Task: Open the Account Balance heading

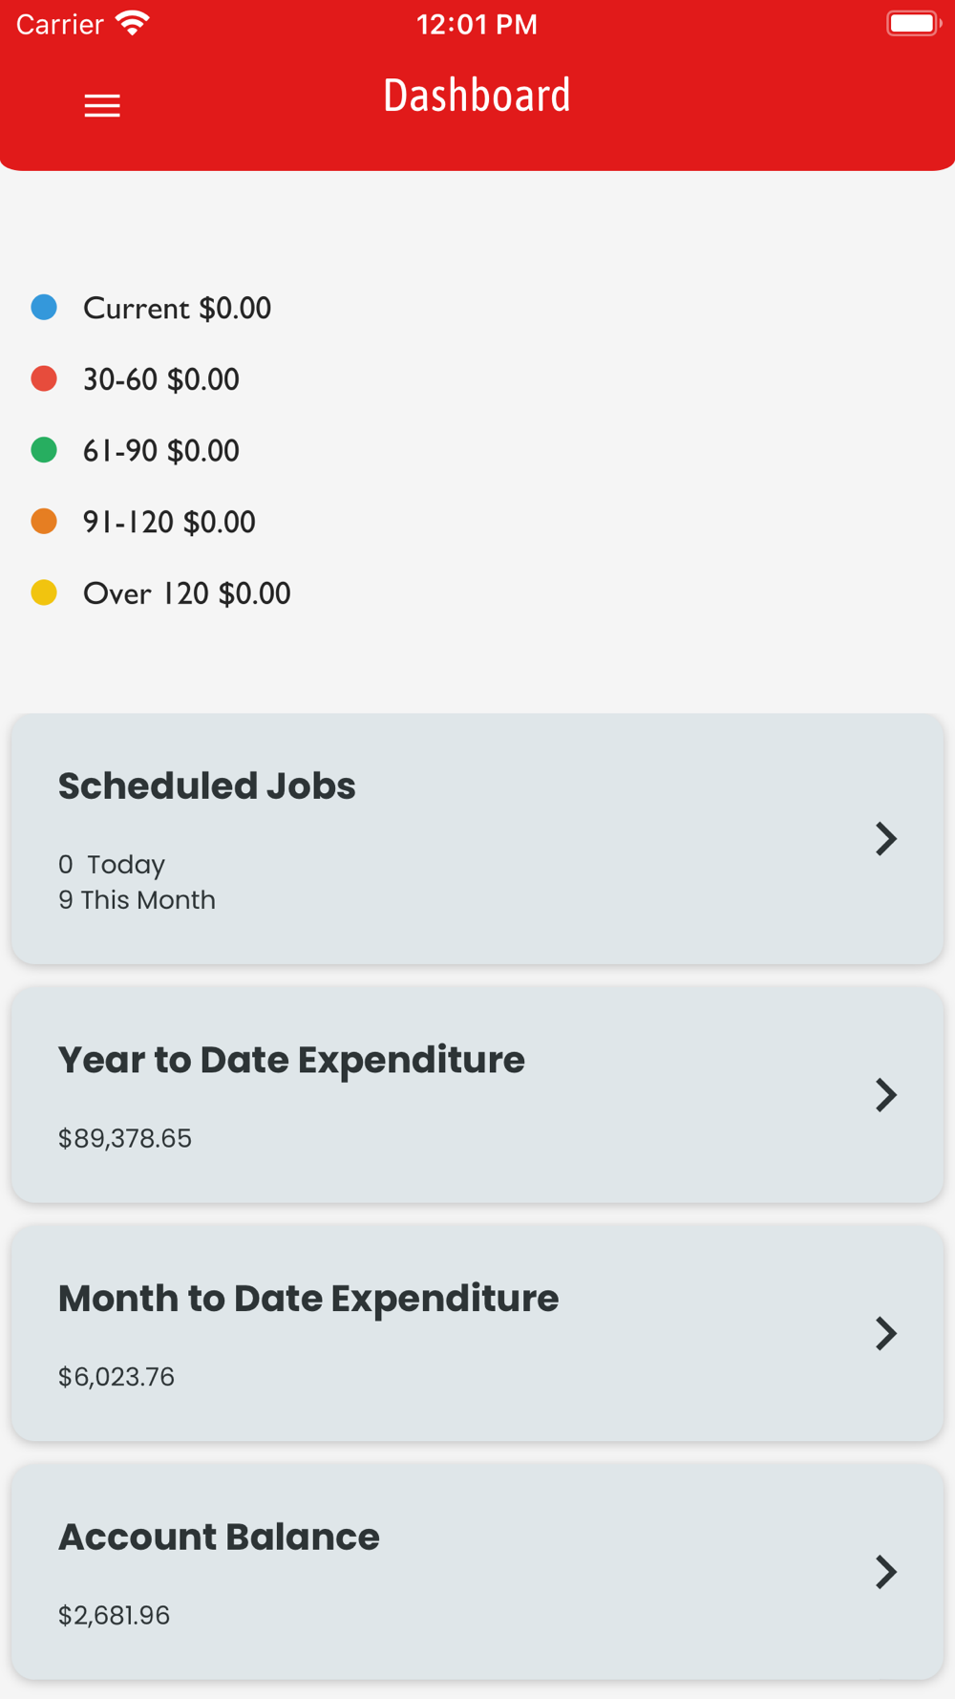Action: (219, 1538)
